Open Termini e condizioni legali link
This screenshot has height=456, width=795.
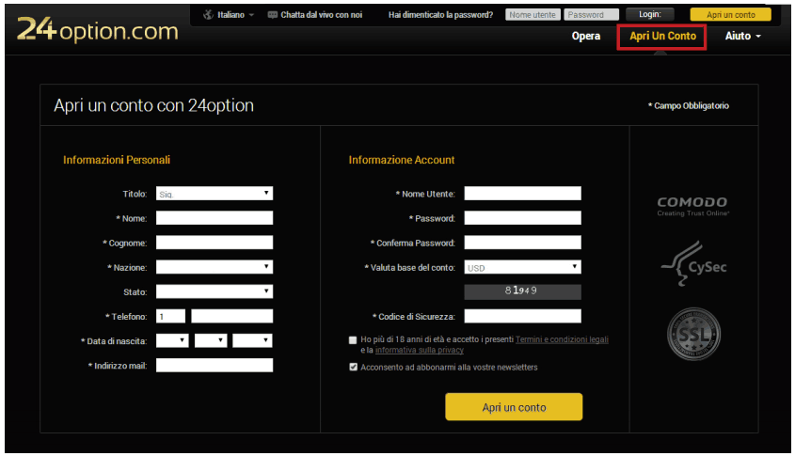pos(562,339)
